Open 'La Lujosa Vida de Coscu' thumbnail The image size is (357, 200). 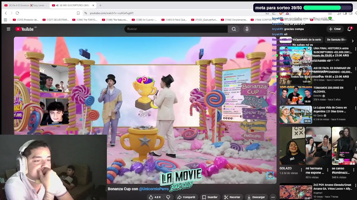click(296, 115)
